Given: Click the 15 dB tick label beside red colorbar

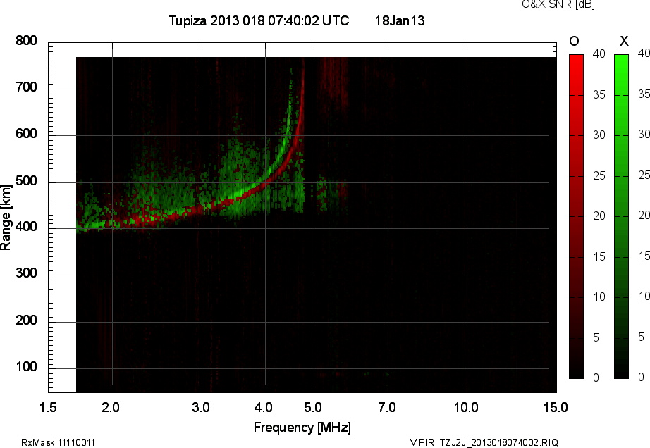Looking at the screenshot, I should tap(599, 256).
